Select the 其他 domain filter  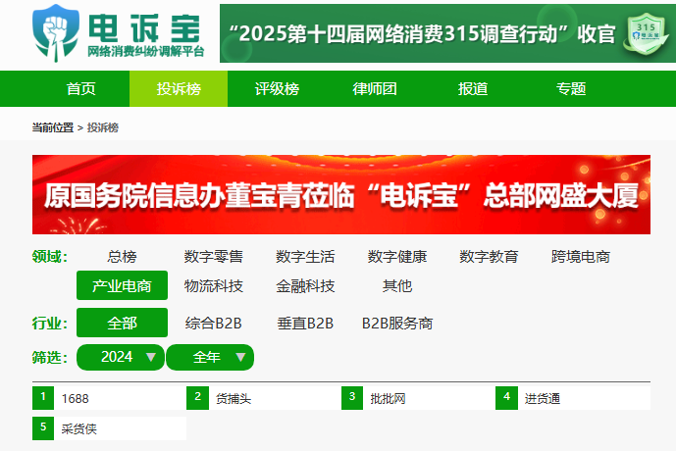(397, 285)
